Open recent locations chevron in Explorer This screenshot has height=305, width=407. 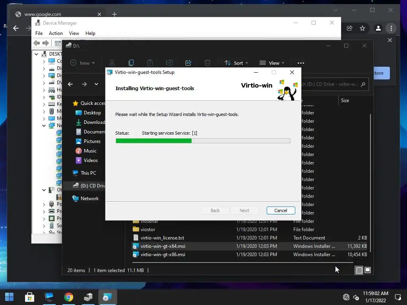click(x=96, y=84)
